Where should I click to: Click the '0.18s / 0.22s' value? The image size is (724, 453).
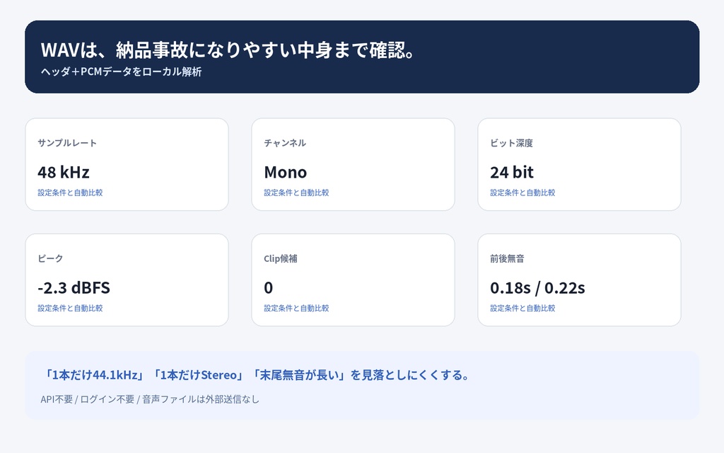pos(537,287)
